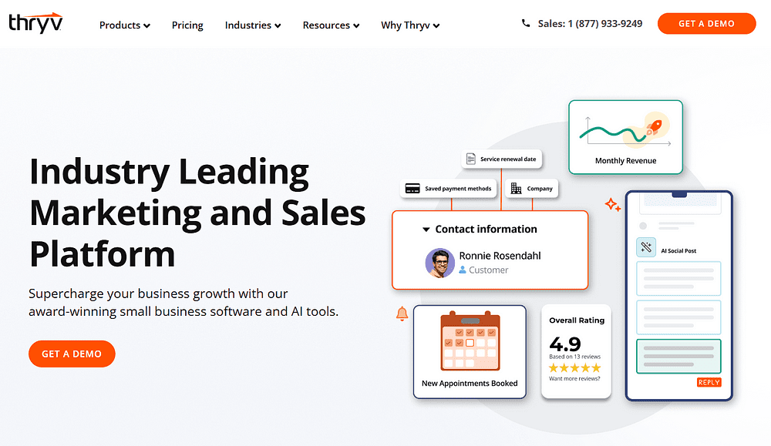Screen dimensions: 771x446
Task: Click the 4.9 overall rating value
Action: 565,344
